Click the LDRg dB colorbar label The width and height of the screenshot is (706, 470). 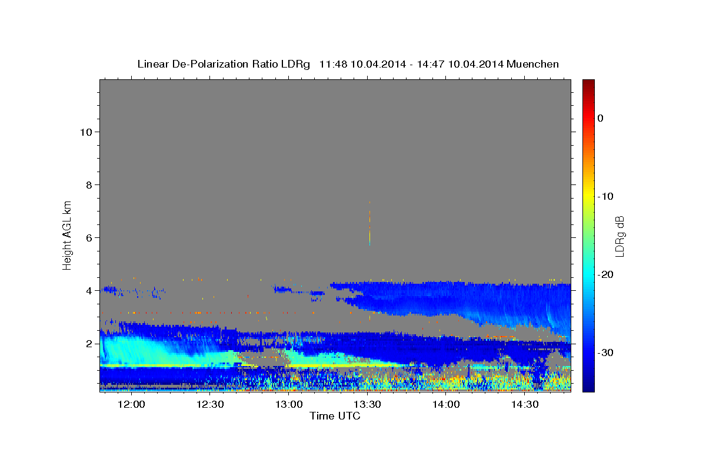click(620, 236)
